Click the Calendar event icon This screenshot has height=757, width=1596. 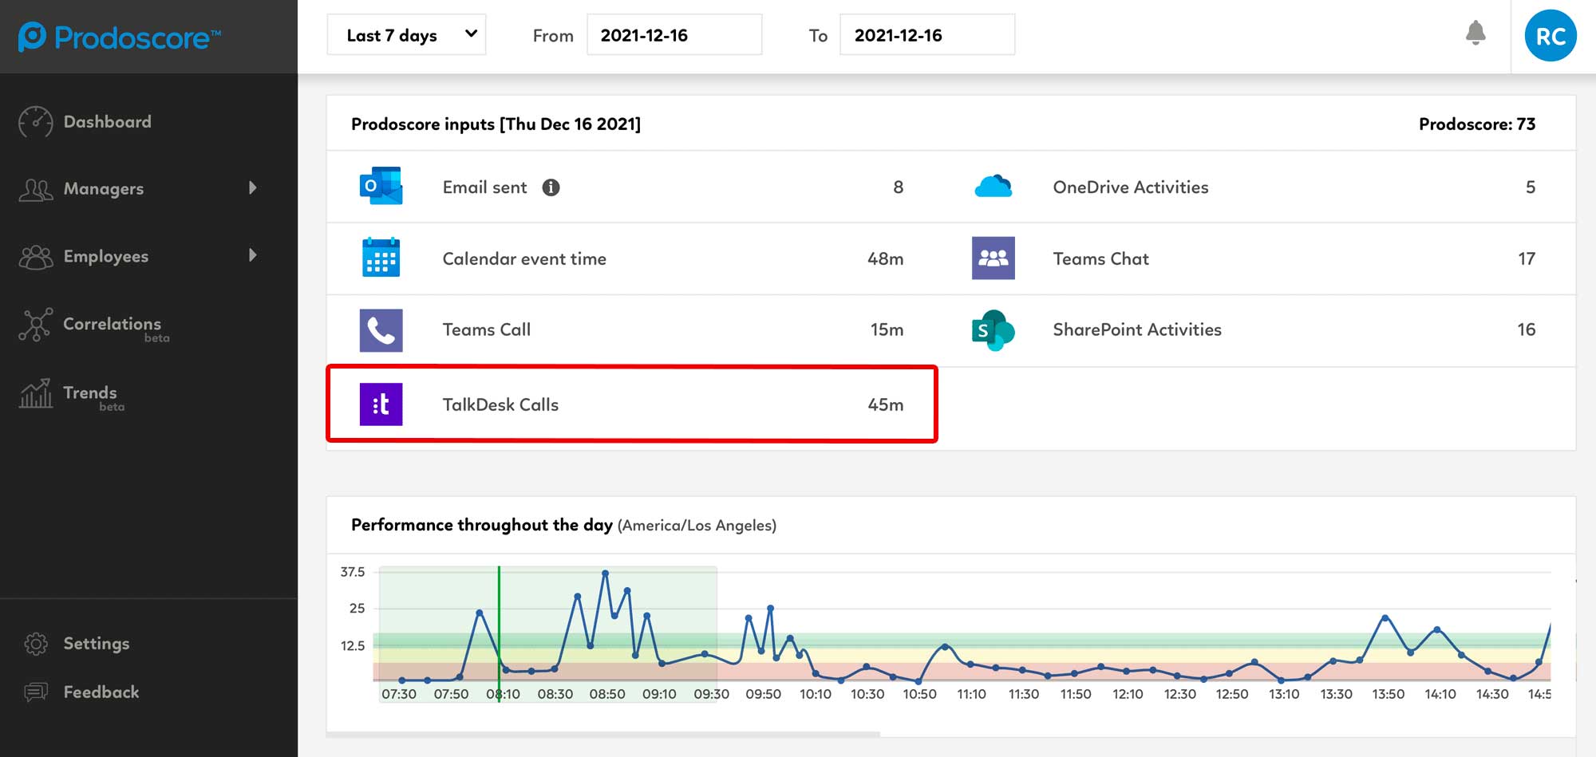coord(381,258)
